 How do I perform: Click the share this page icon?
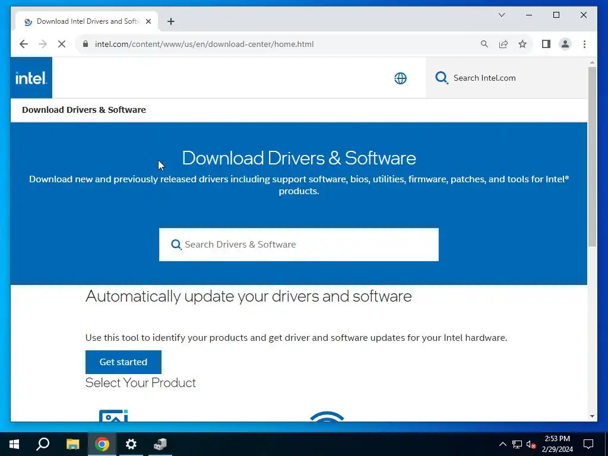pos(503,44)
